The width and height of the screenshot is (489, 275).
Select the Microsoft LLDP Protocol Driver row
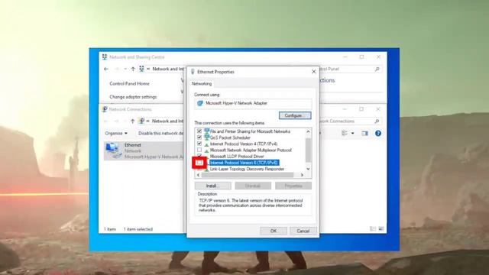click(x=237, y=156)
